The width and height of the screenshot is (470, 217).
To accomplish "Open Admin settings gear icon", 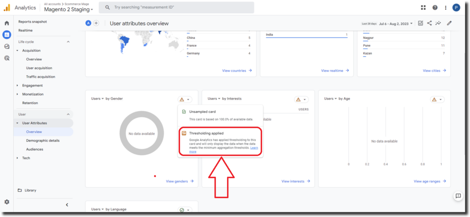I will click(7, 202).
